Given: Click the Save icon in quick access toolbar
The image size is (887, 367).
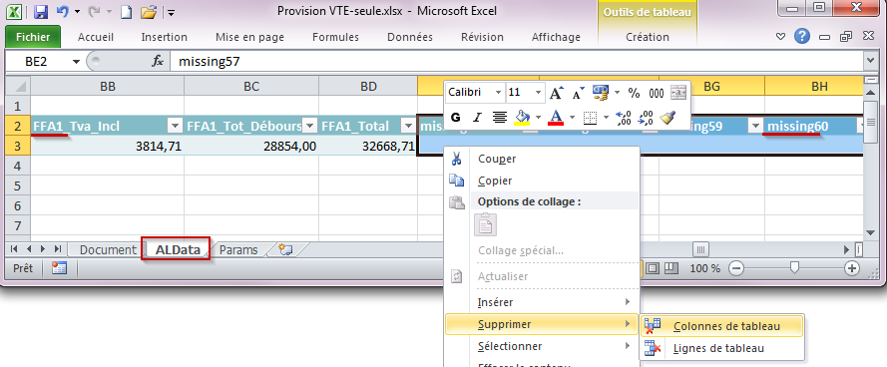Looking at the screenshot, I should (x=40, y=11).
